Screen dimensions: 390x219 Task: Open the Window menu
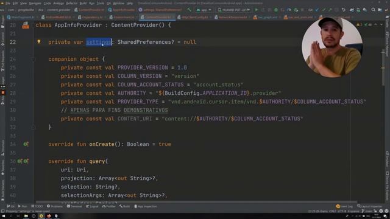click(119, 3)
